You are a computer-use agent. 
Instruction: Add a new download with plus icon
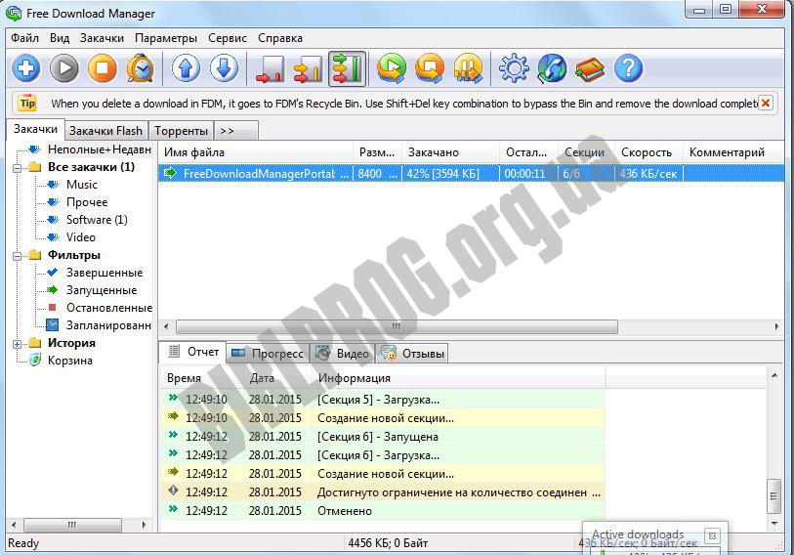(25, 68)
